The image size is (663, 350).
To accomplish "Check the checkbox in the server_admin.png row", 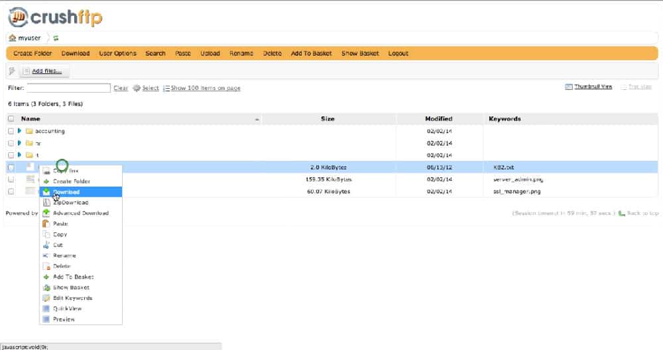I will coord(11,179).
